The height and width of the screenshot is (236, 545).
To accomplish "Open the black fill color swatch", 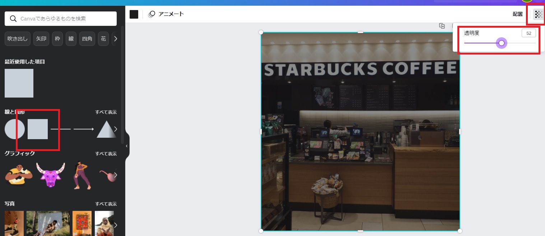I will click(x=134, y=14).
